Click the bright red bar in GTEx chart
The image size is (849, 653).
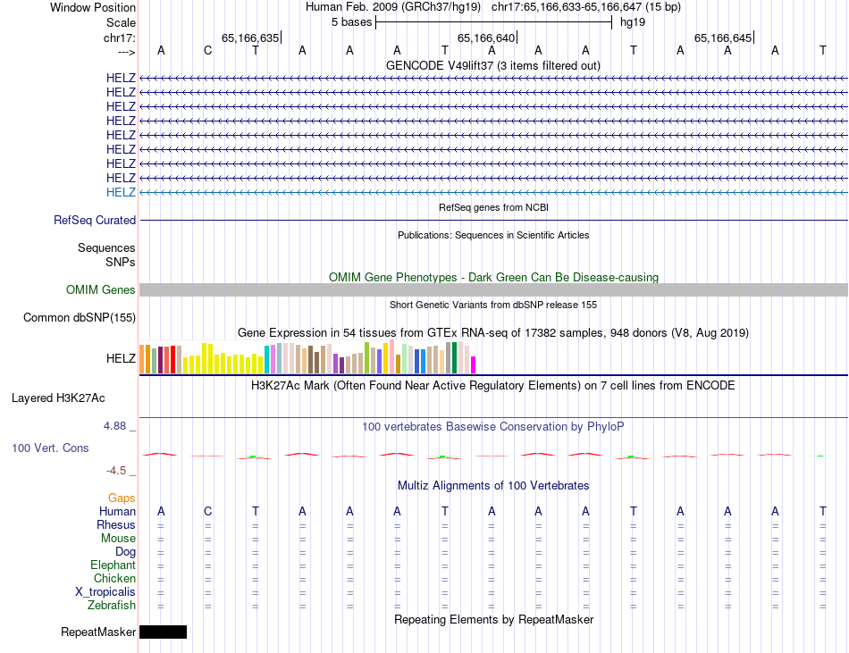pos(172,360)
